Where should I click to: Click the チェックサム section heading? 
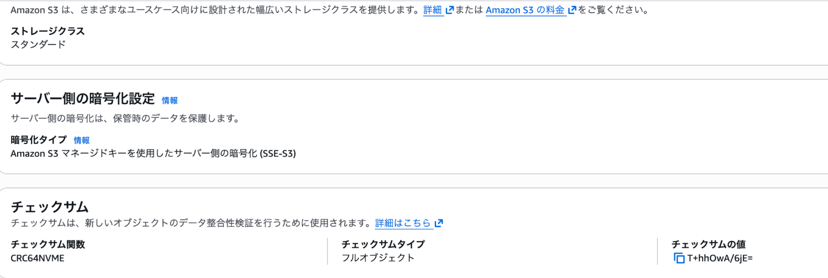pos(50,207)
